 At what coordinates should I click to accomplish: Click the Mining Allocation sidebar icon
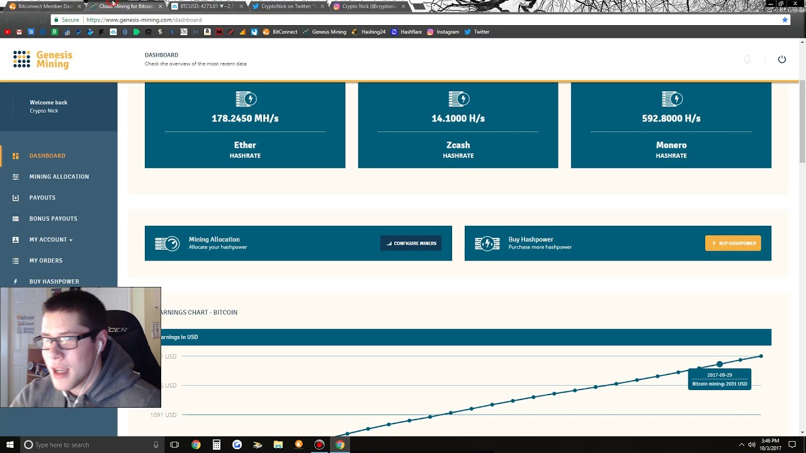point(16,177)
